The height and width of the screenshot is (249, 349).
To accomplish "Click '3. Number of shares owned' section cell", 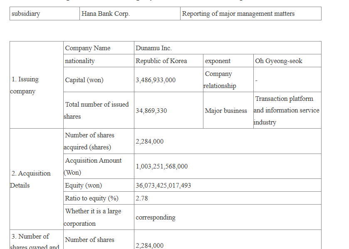I will click(x=37, y=239).
